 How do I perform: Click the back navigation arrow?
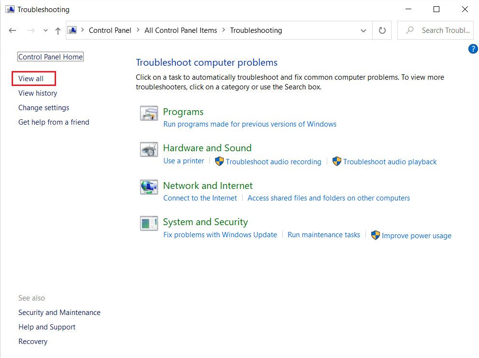pos(12,30)
